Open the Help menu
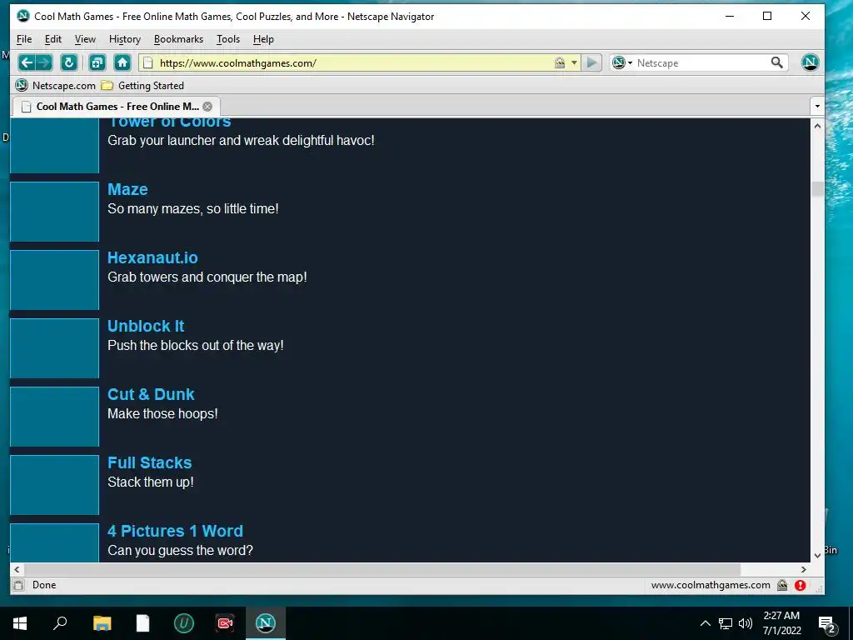Image resolution: width=853 pixels, height=640 pixels. pos(263,39)
